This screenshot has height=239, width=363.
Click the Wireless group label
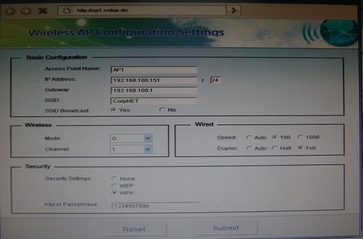(38, 125)
